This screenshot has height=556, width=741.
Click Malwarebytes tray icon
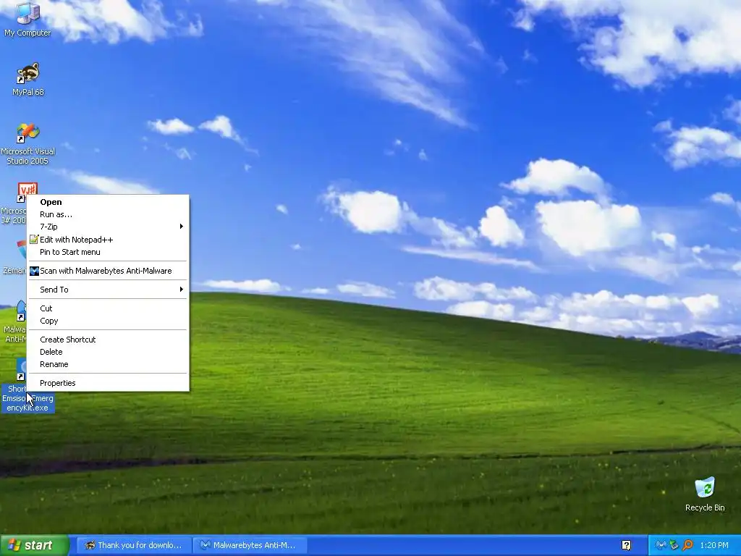coord(661,545)
